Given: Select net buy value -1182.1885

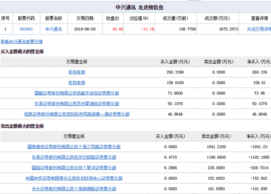Looking at the screenshot, I should click(259, 157).
